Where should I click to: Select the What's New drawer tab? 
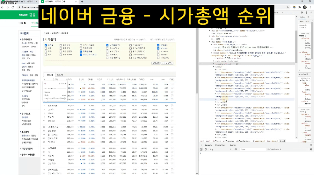[220, 145]
